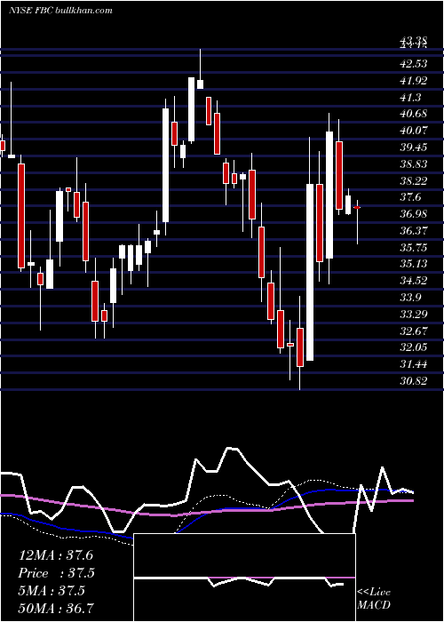Viewport: 444px width, 622px height.
Task: Click the 41.3 price axis label
Action: click(x=410, y=97)
